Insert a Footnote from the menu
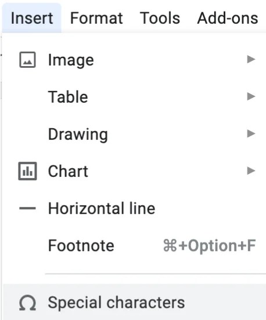This screenshot has width=266, height=320. pyautogui.click(x=134, y=245)
